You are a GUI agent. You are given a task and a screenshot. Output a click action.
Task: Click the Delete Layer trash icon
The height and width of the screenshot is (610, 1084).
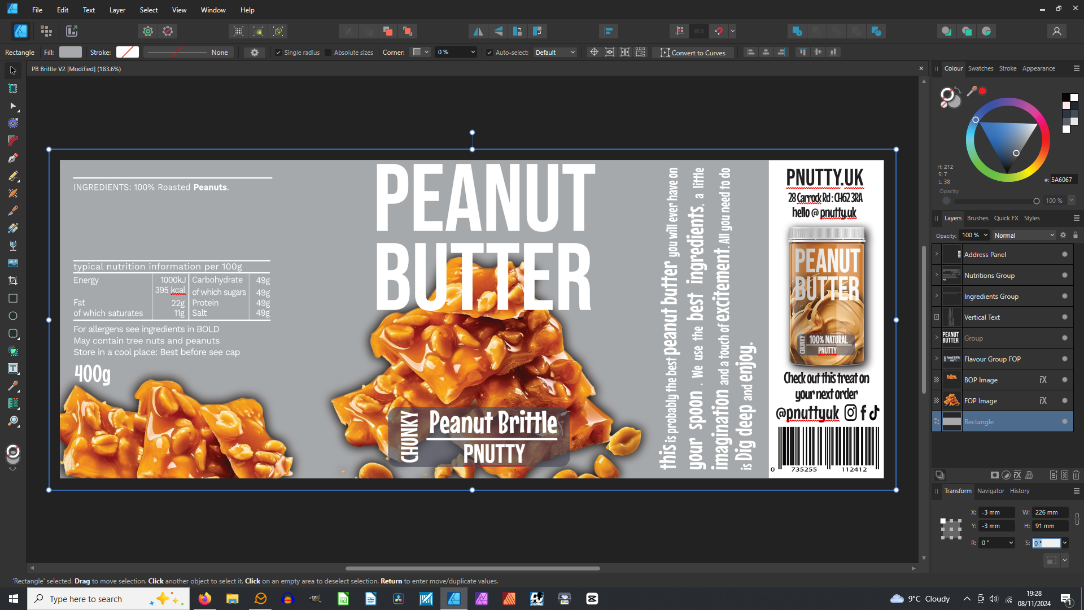(x=1076, y=475)
